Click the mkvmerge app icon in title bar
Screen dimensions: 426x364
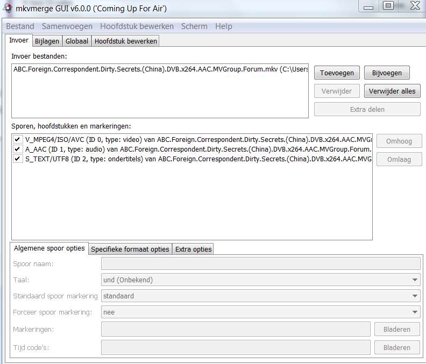[x=8, y=8]
